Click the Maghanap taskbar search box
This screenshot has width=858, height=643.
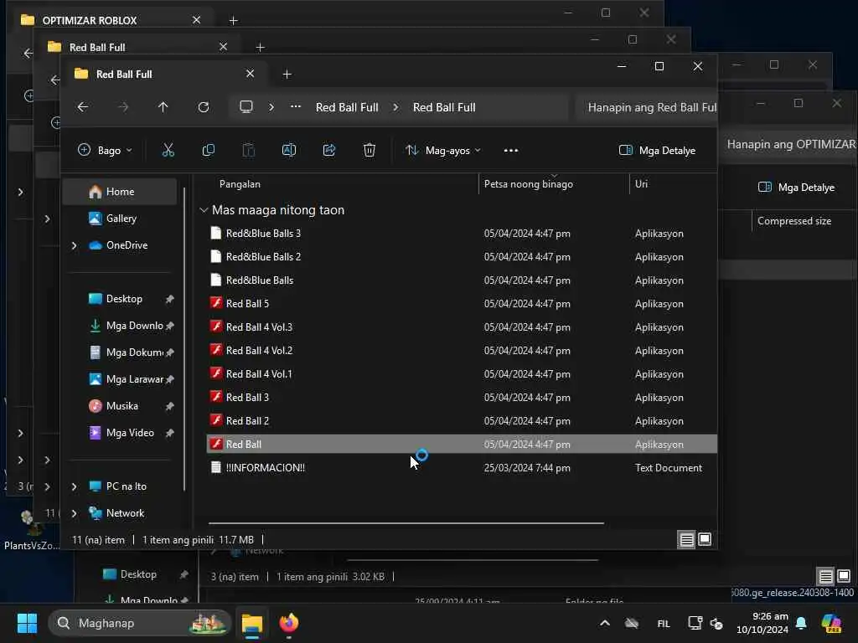pos(140,623)
